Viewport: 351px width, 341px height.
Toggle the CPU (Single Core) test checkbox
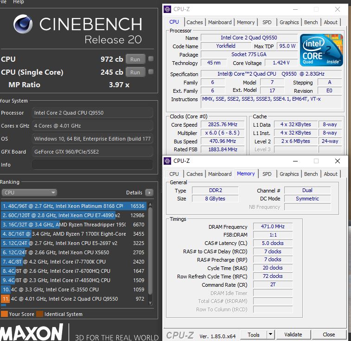click(x=151, y=72)
